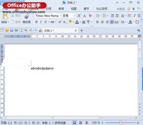Image resolution: width=143 pixels, height=125 pixels.
Task: Toggle bold formatting button
Action: pos(36,22)
